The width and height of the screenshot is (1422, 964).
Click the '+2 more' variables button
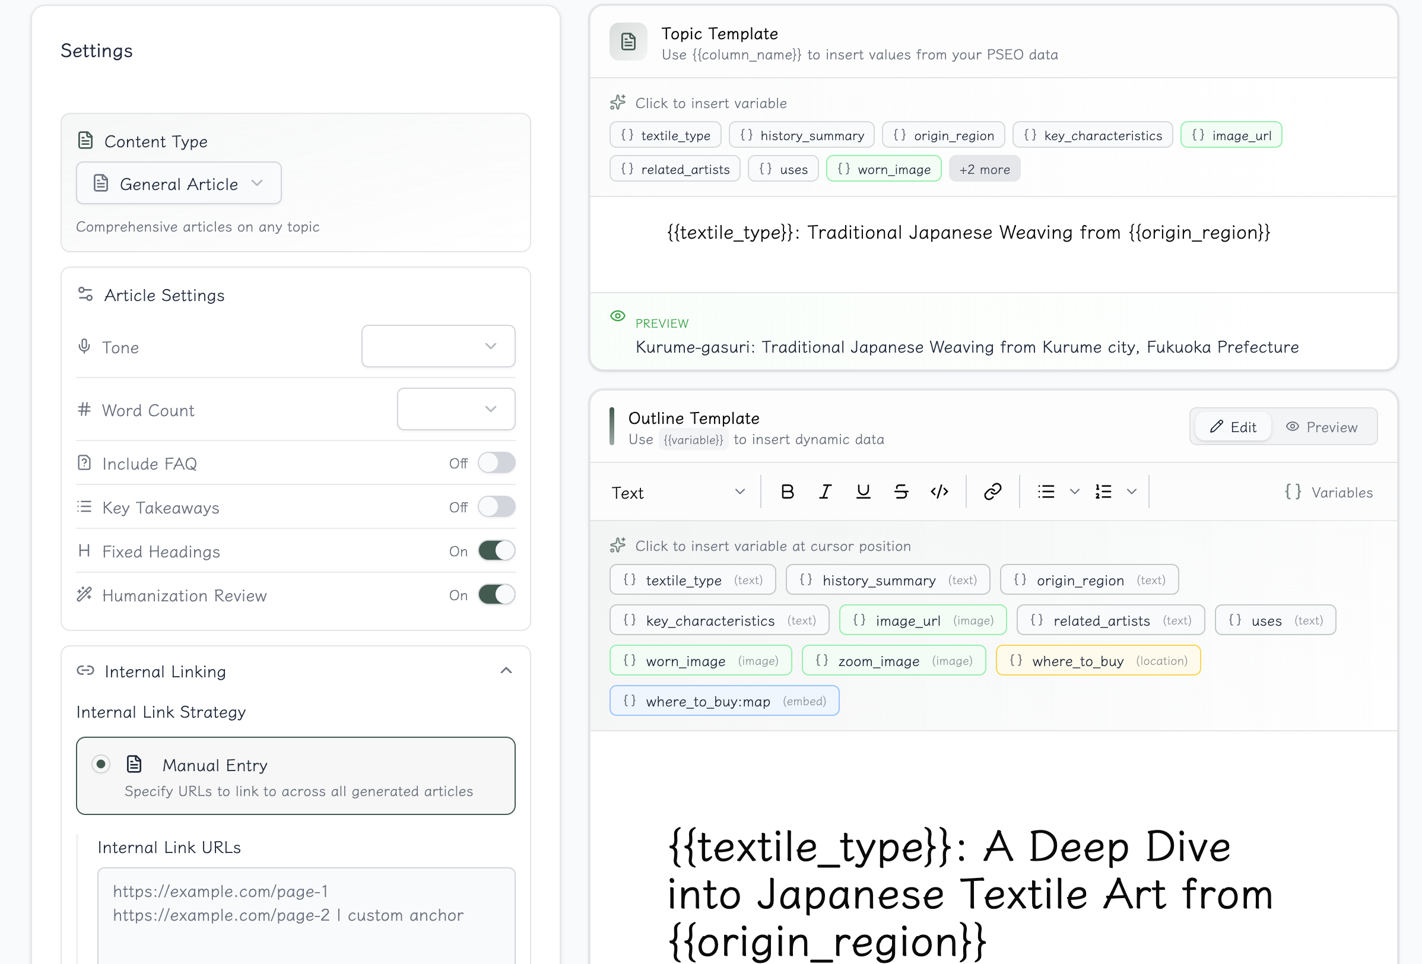point(984,170)
